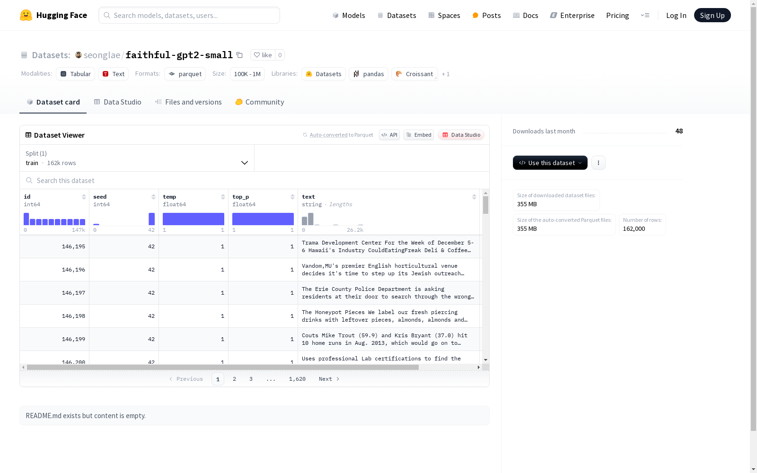Click the API button in Dataset Viewer

tap(389, 135)
